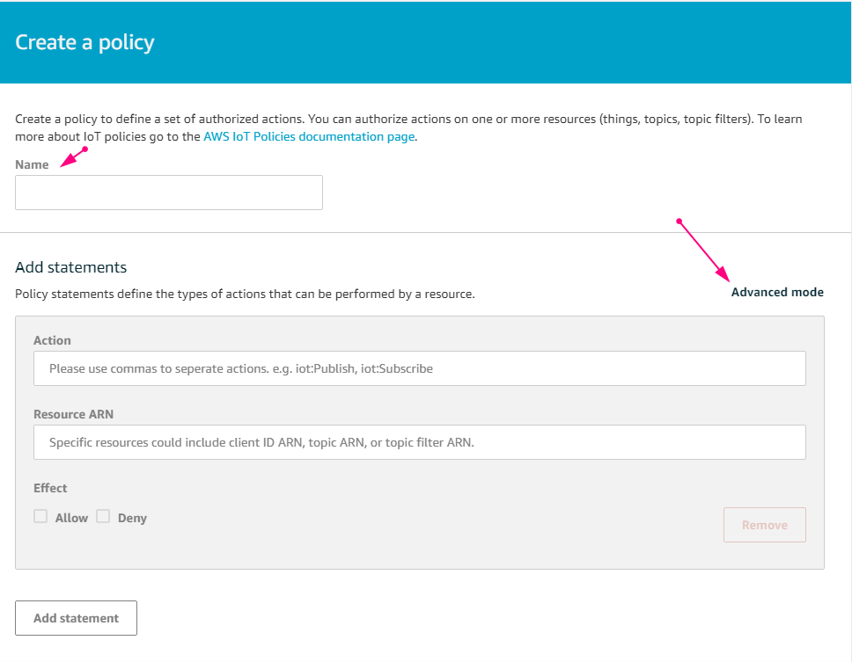Switch to Advanced mode
The image size is (852, 662).
point(777,293)
